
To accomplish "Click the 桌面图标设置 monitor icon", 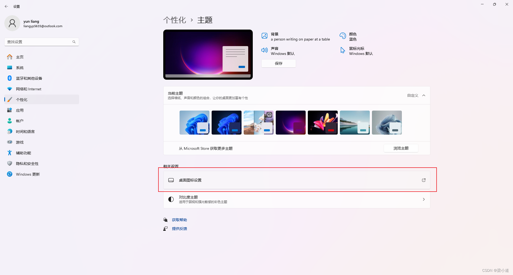I will click(x=171, y=180).
